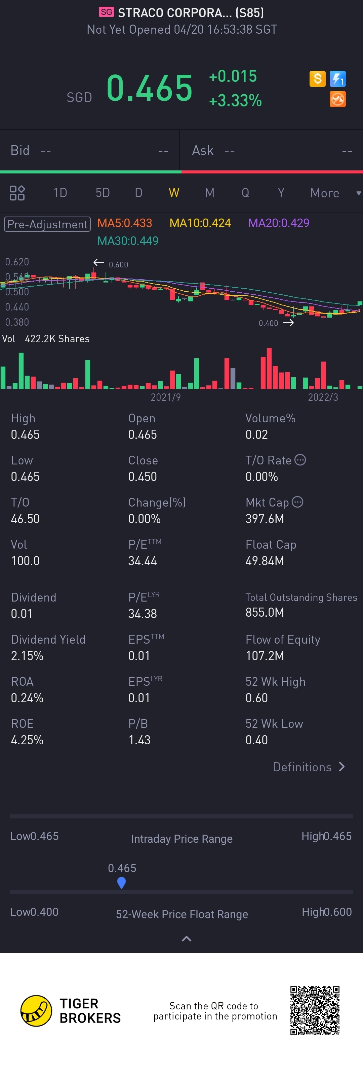
Task: Select the W weekly chart tab
Action: [x=174, y=193]
